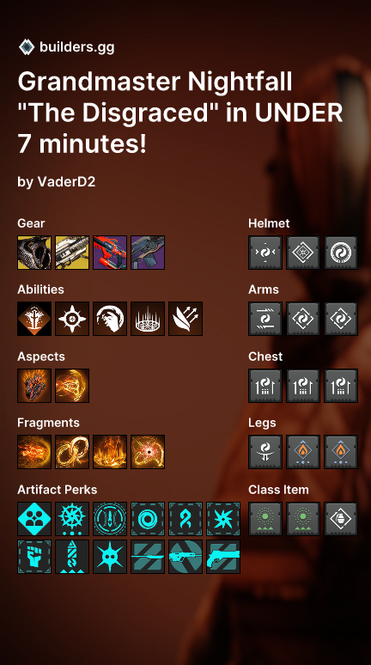Click the middle Chest mod icon

pos(303,386)
